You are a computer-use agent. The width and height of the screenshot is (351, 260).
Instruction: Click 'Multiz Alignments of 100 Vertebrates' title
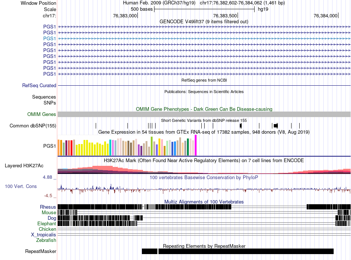pyautogui.click(x=204, y=202)
